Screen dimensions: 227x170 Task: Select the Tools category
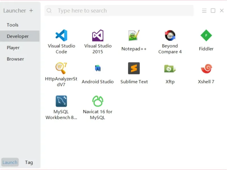point(13,25)
